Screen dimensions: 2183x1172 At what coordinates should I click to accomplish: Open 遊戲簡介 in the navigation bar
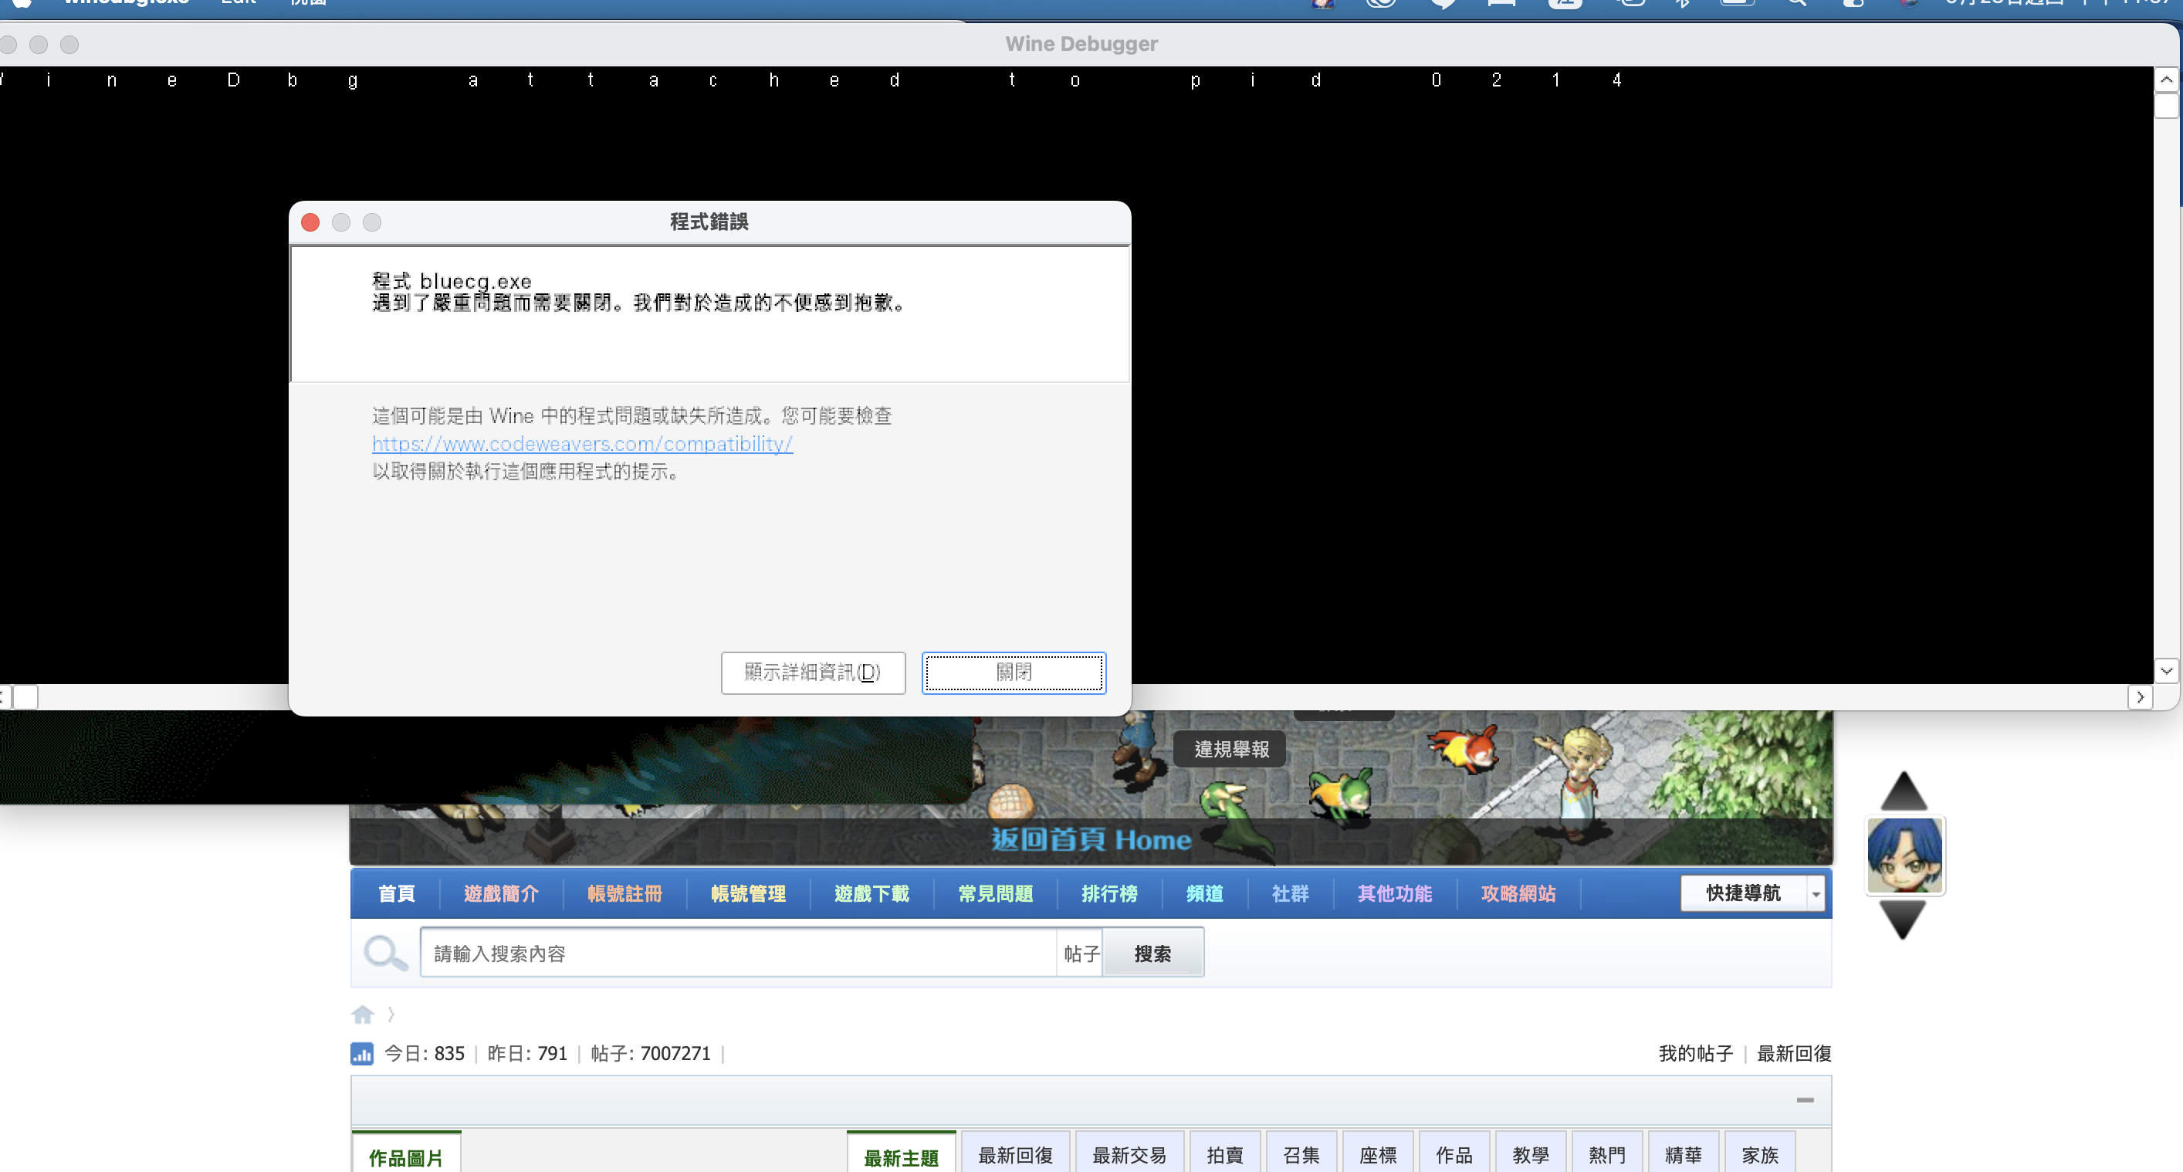tap(501, 893)
